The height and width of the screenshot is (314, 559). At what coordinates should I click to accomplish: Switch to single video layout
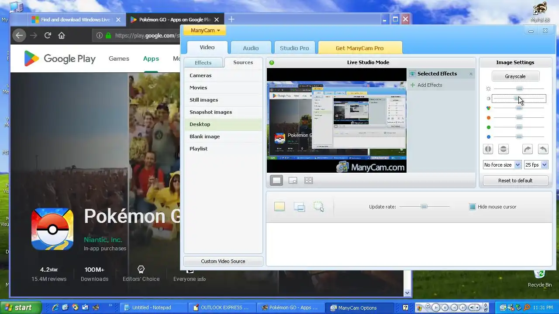point(276,180)
